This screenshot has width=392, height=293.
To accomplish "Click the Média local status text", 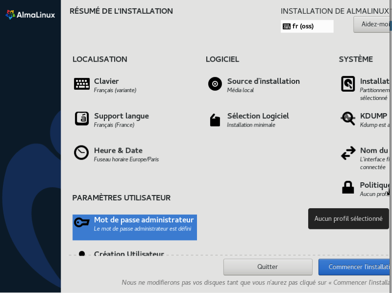I will pos(240,90).
